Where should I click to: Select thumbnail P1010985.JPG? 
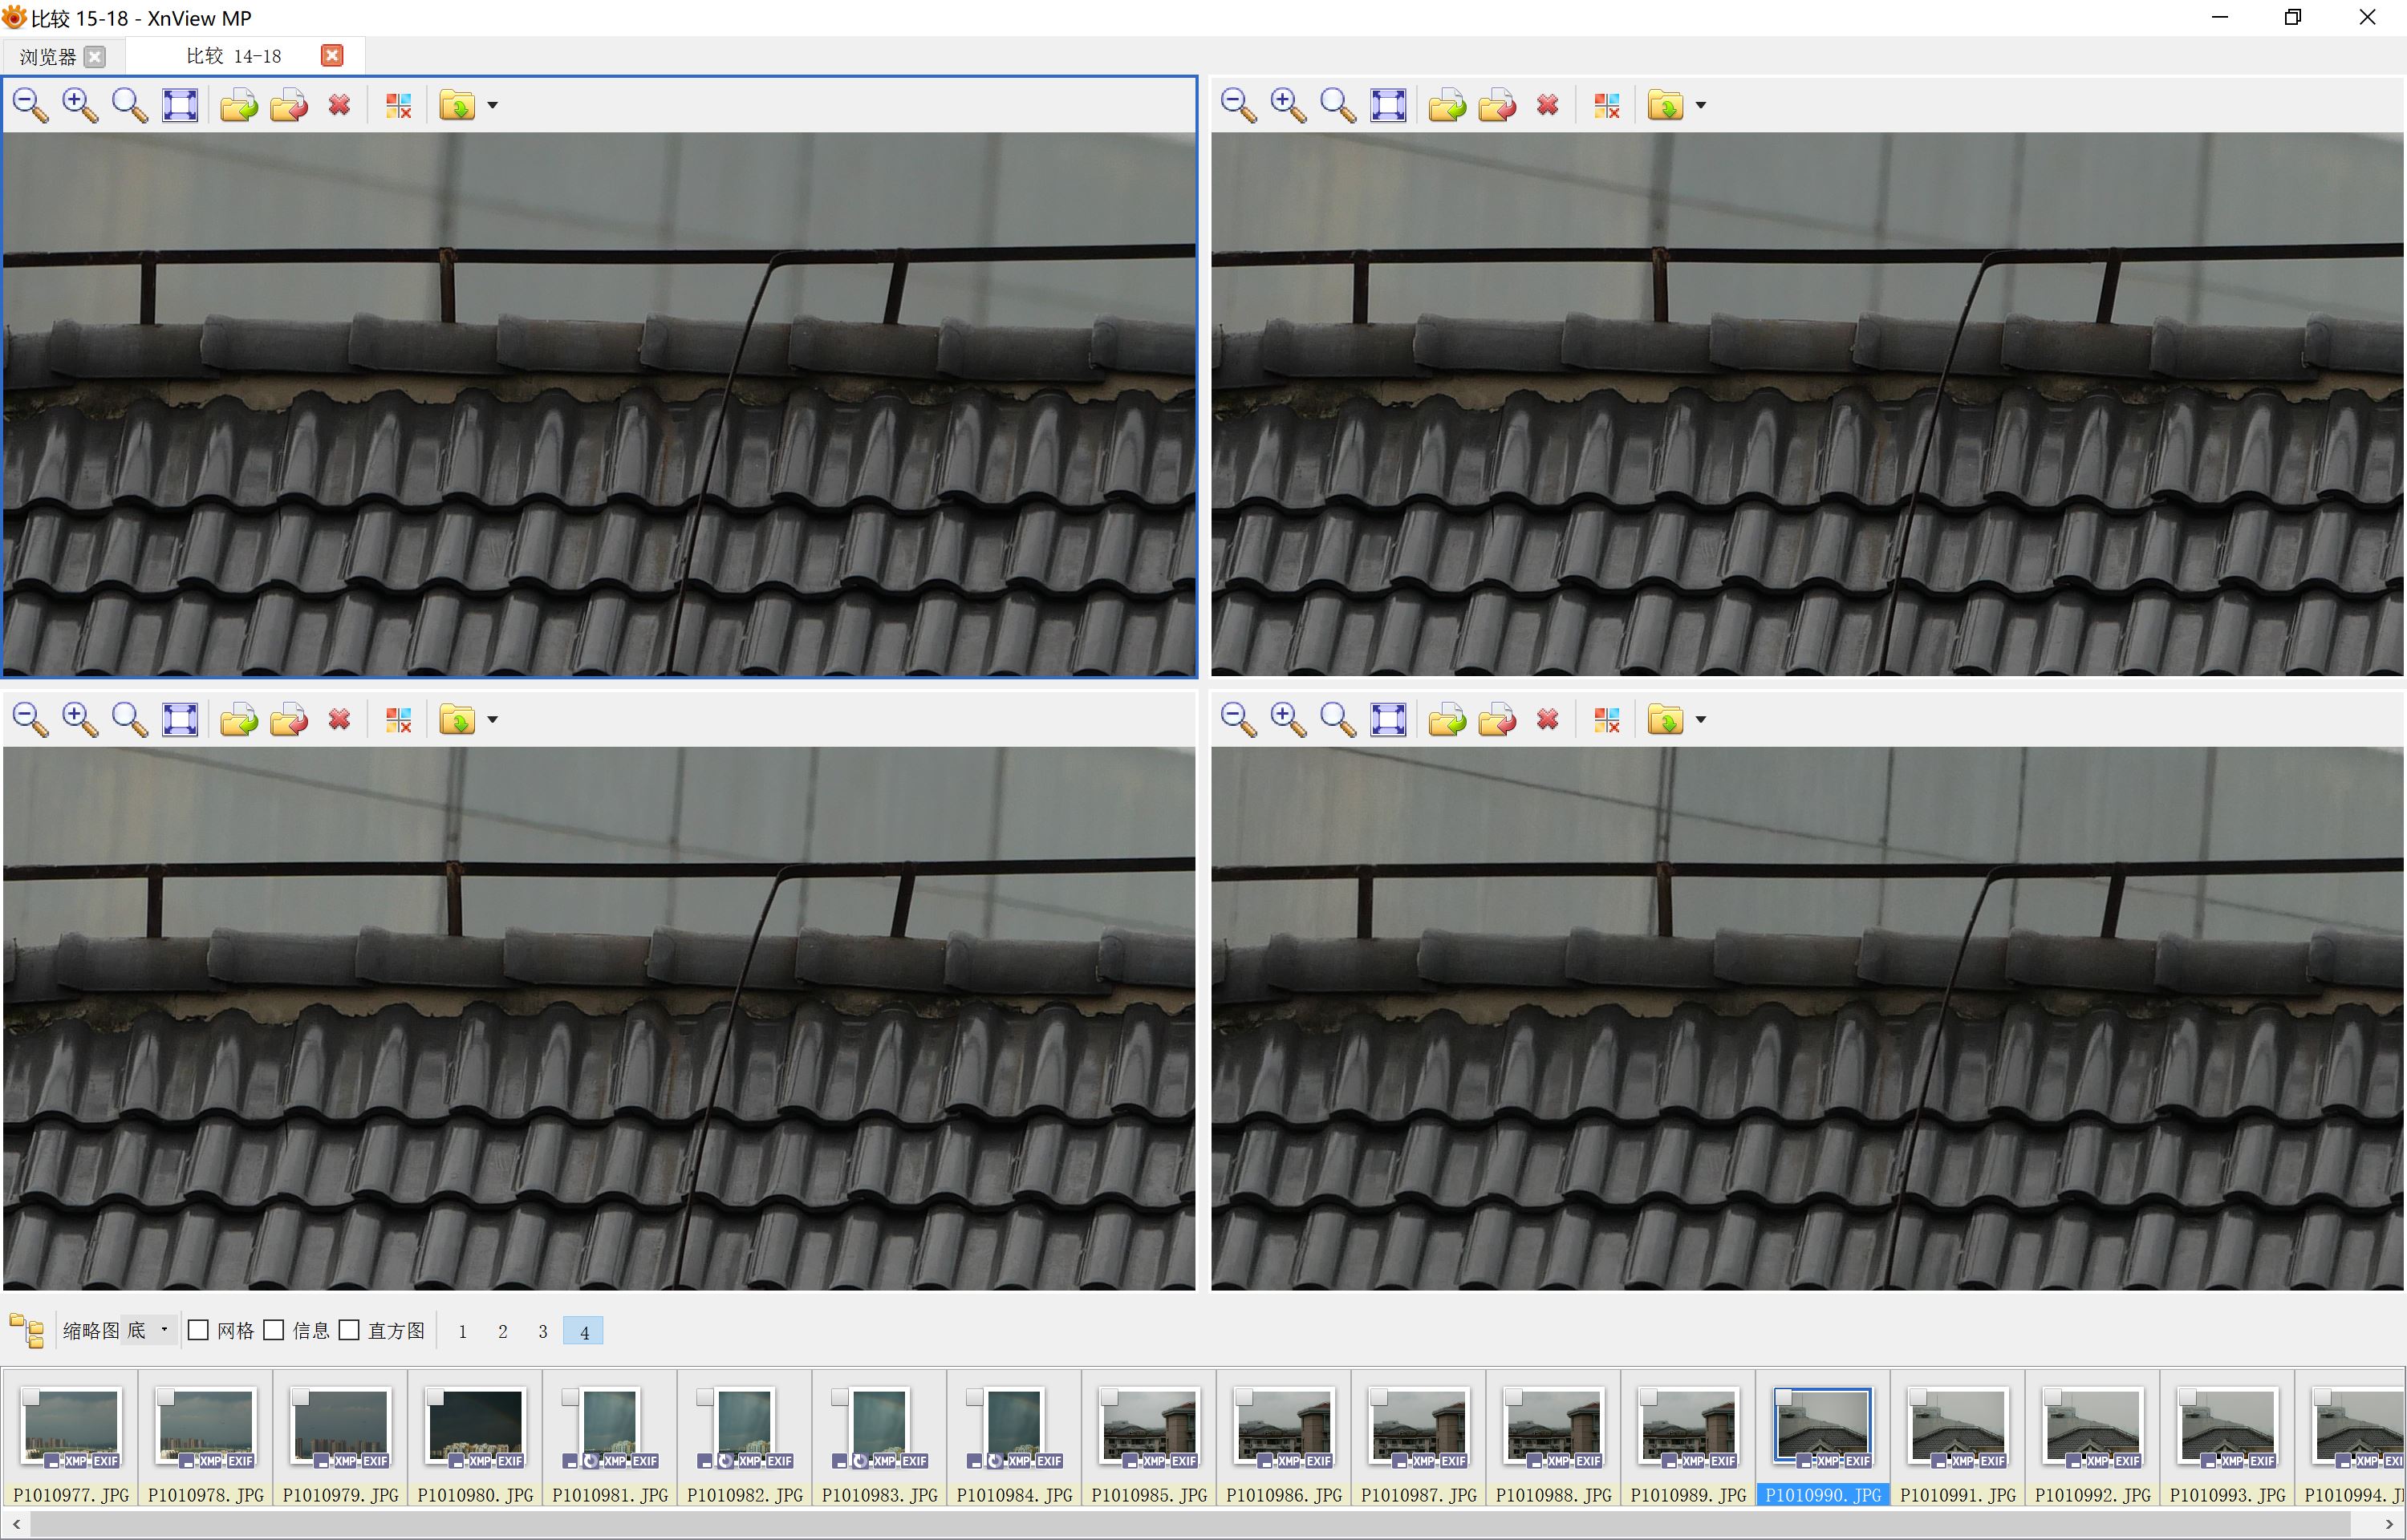pyautogui.click(x=1149, y=1427)
